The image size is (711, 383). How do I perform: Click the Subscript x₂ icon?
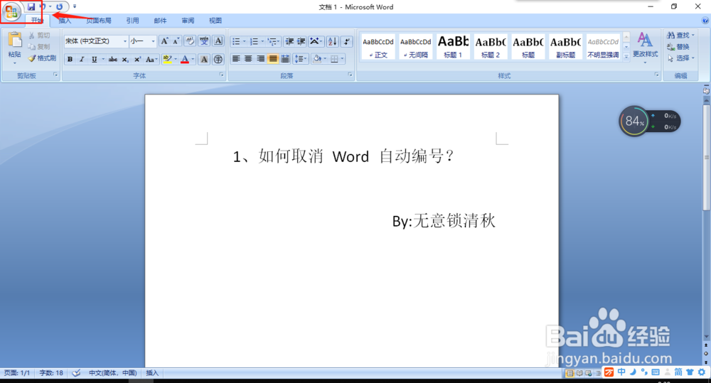pos(125,60)
